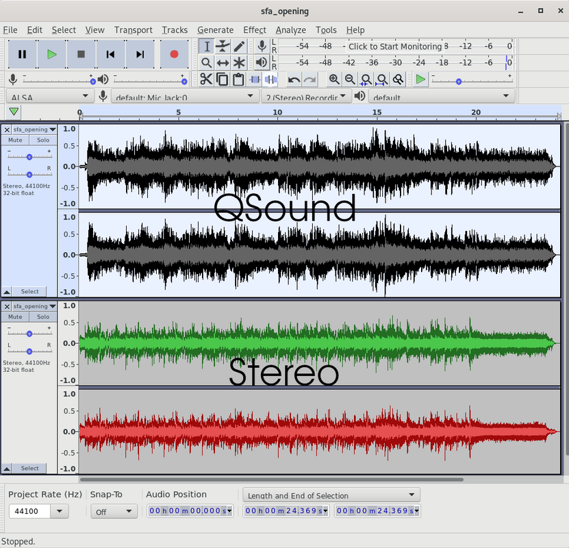Choose the Draw pencil tool

[239, 47]
